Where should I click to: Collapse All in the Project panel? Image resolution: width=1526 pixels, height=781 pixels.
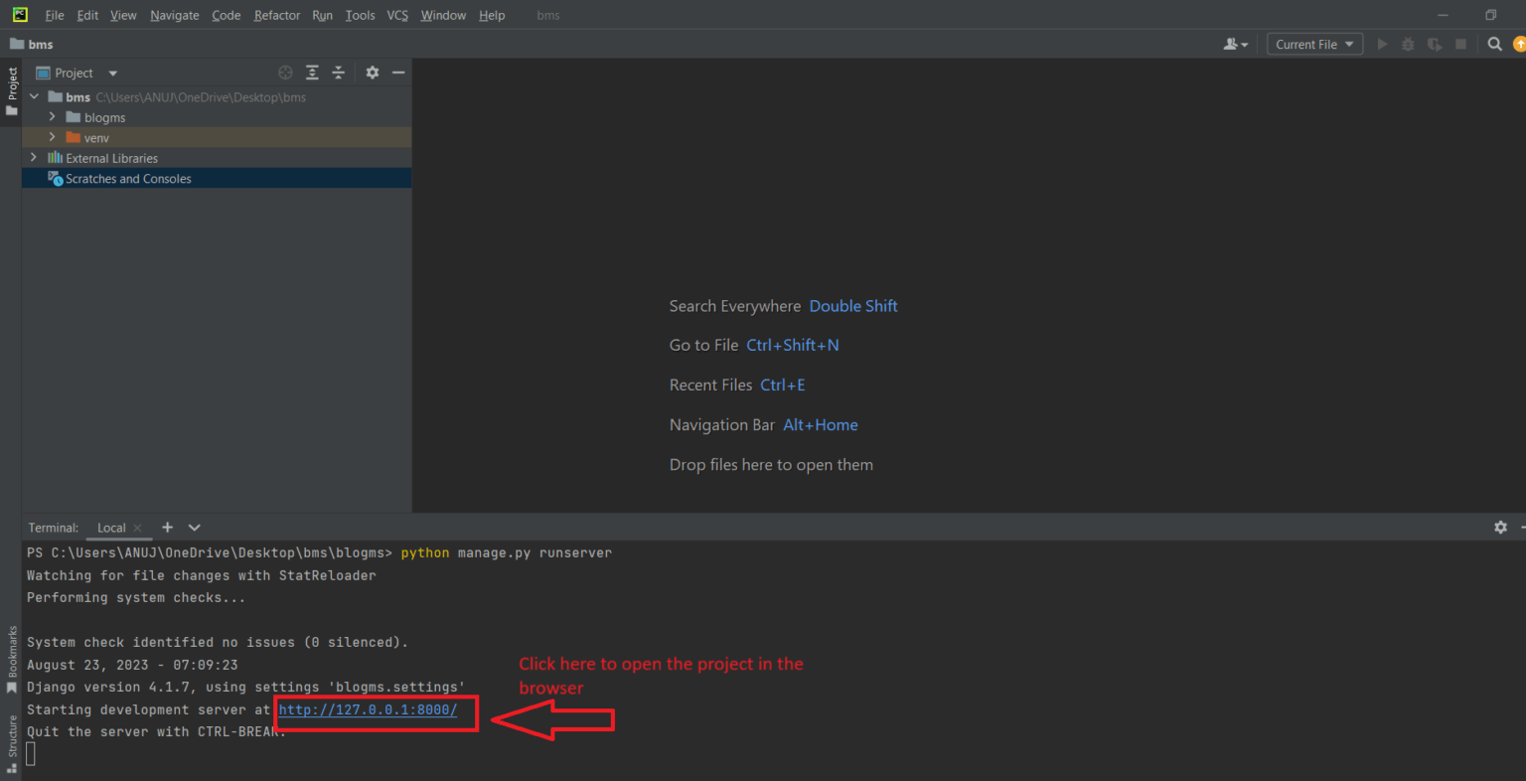pos(338,73)
